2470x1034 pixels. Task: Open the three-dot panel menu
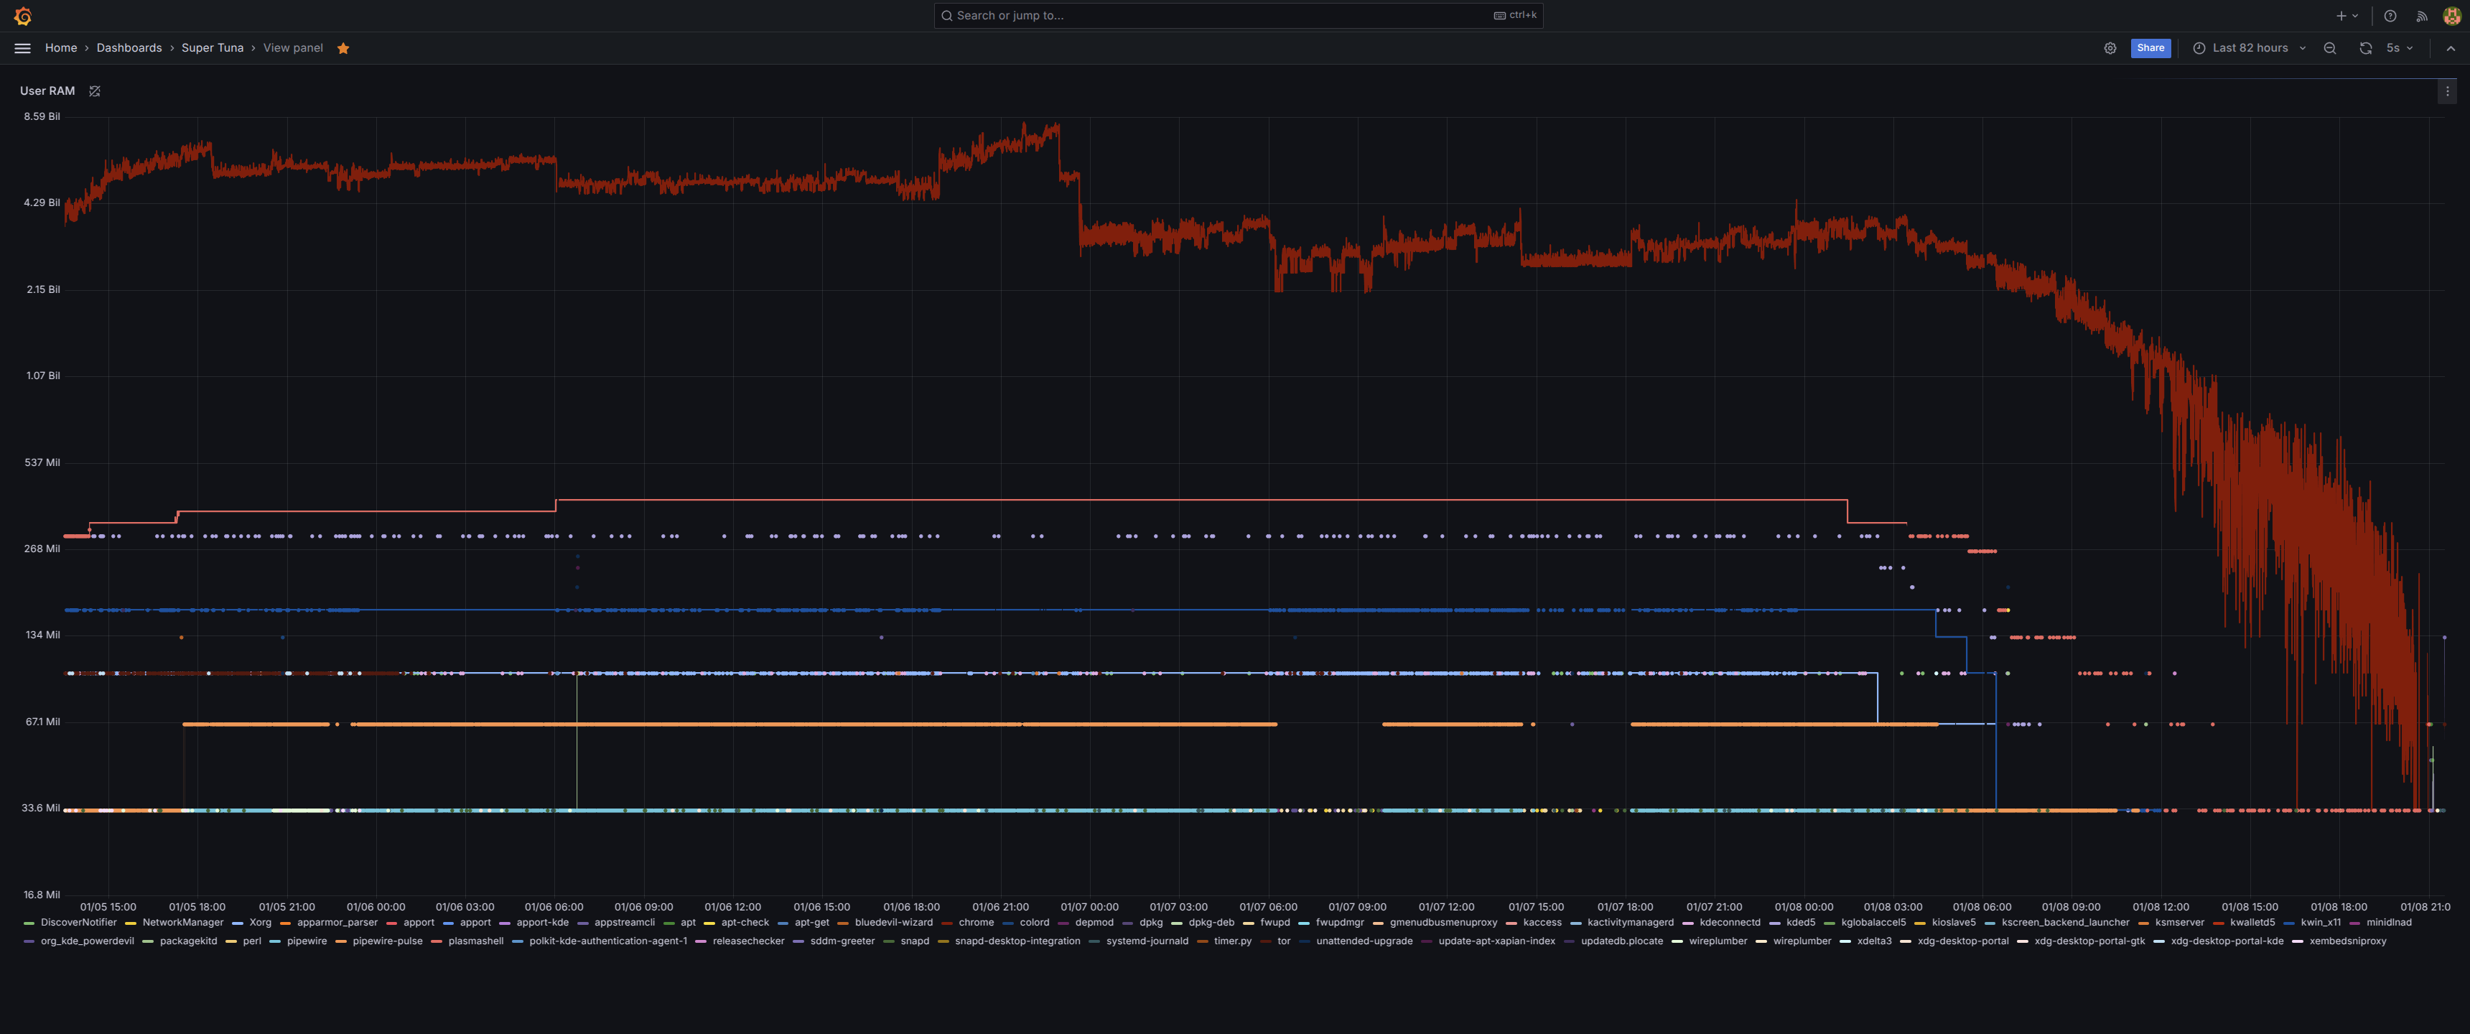click(2447, 91)
